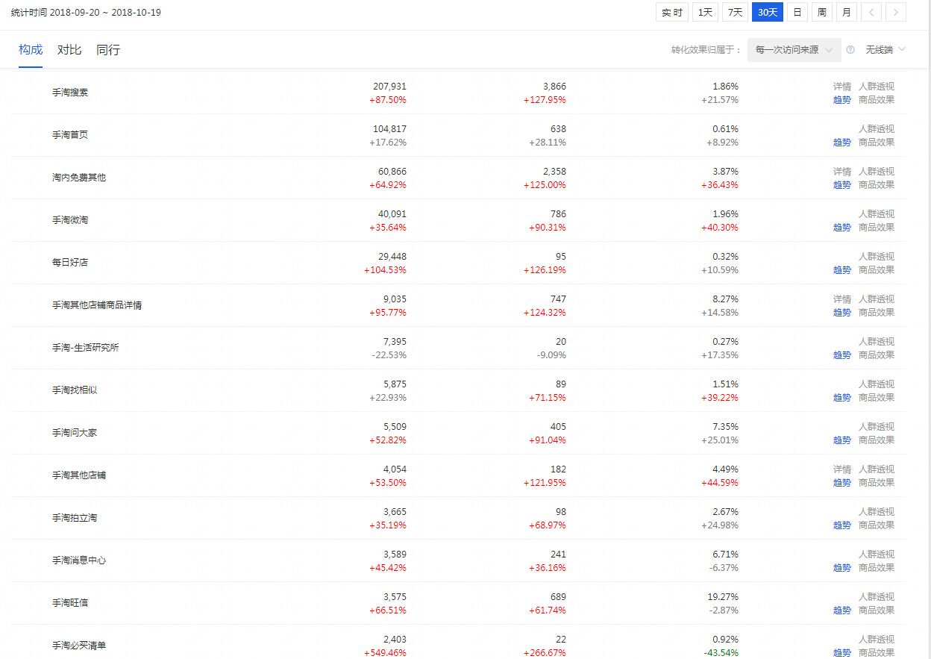The width and height of the screenshot is (931, 659).
Task: Click the 19.27% conversion rate value
Action: (x=724, y=597)
